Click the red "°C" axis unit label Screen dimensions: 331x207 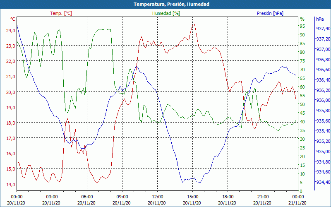(x=13, y=19)
